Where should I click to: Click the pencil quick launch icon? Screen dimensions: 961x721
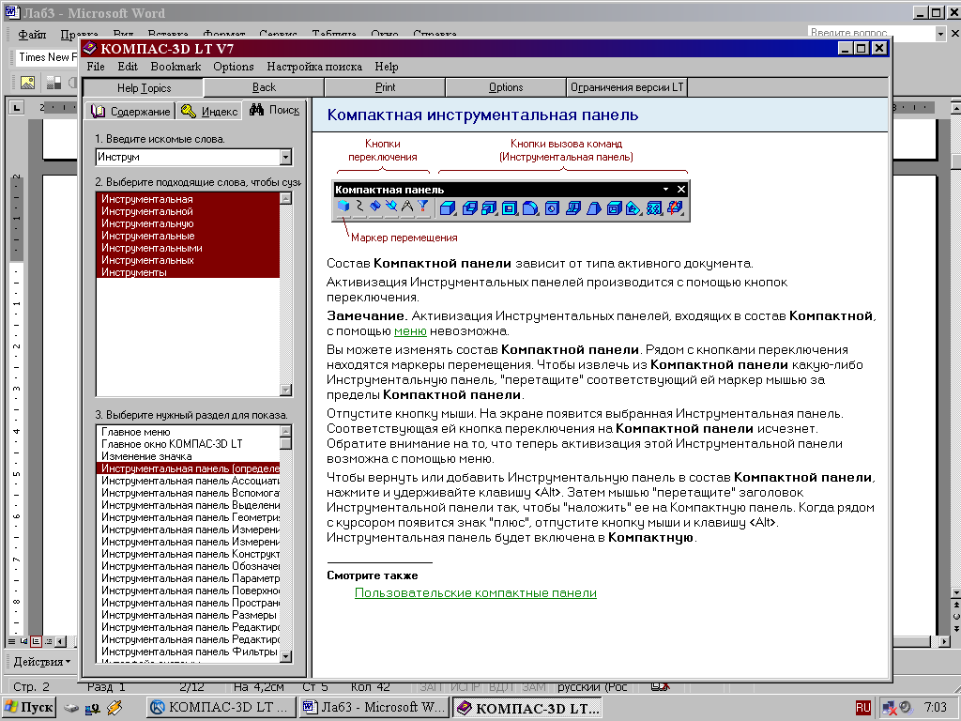tap(114, 708)
